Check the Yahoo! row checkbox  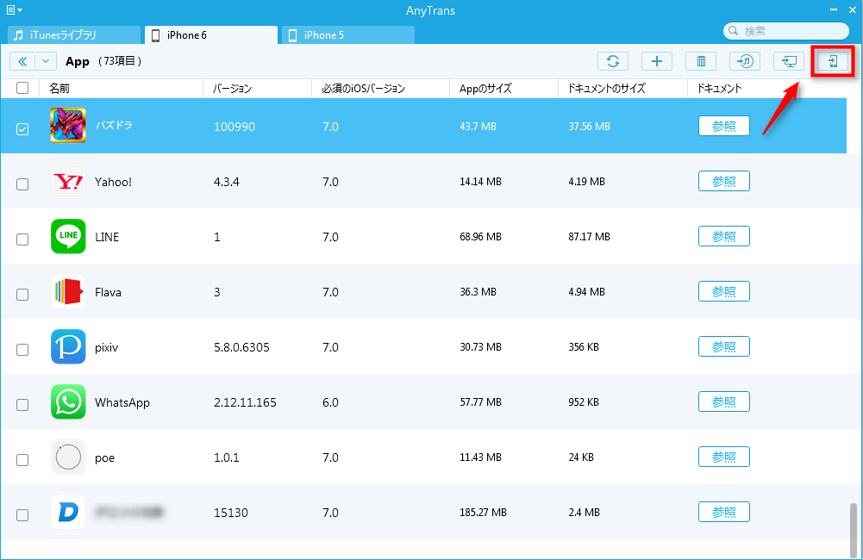coord(22,184)
